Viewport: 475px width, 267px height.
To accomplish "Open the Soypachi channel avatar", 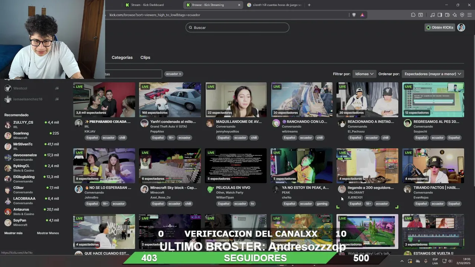I will (407, 123).
